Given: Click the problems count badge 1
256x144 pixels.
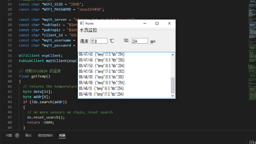Looking at the screenshot, I should (17, 135).
